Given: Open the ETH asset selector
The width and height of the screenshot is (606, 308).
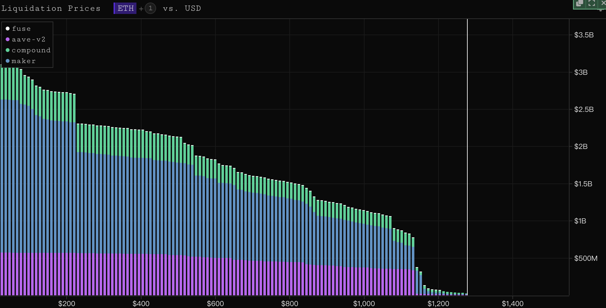Looking at the screenshot, I should click(125, 9).
